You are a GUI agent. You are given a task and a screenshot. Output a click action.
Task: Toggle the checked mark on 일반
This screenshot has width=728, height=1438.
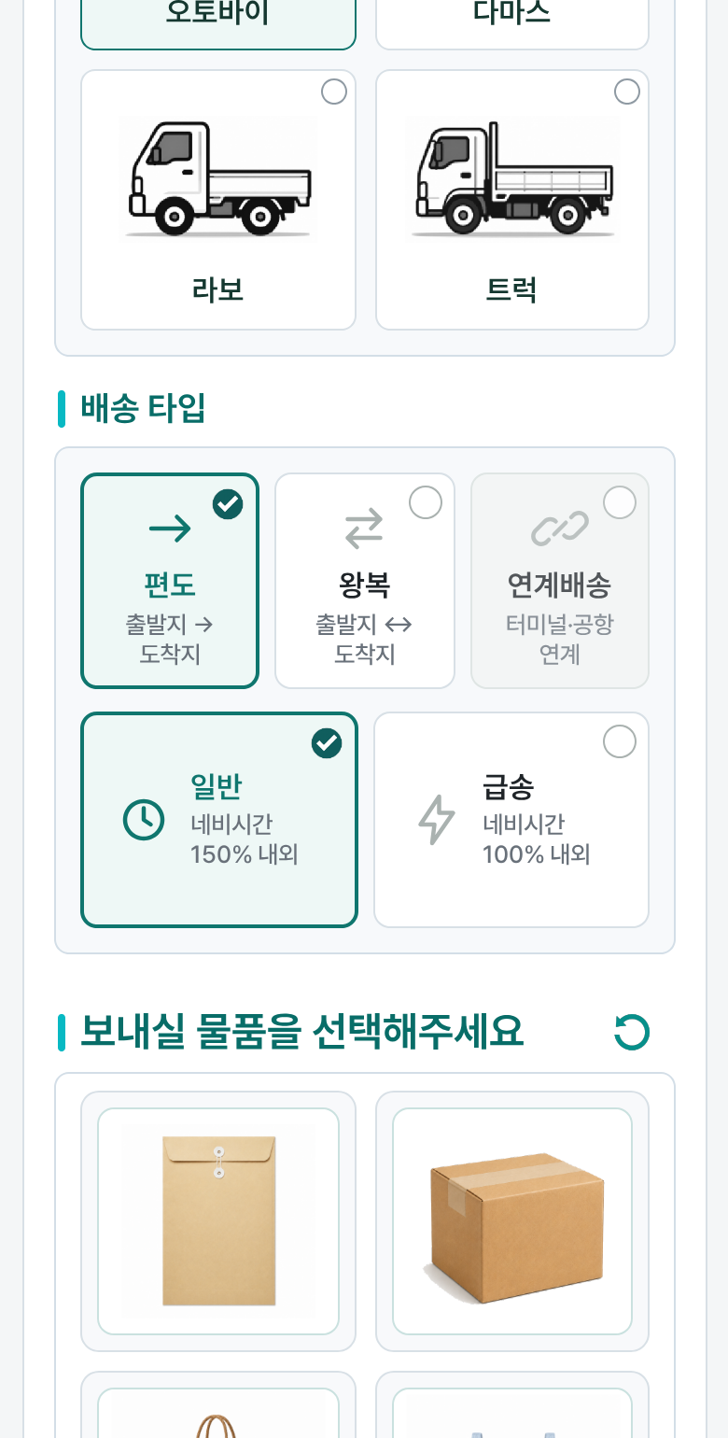[327, 743]
